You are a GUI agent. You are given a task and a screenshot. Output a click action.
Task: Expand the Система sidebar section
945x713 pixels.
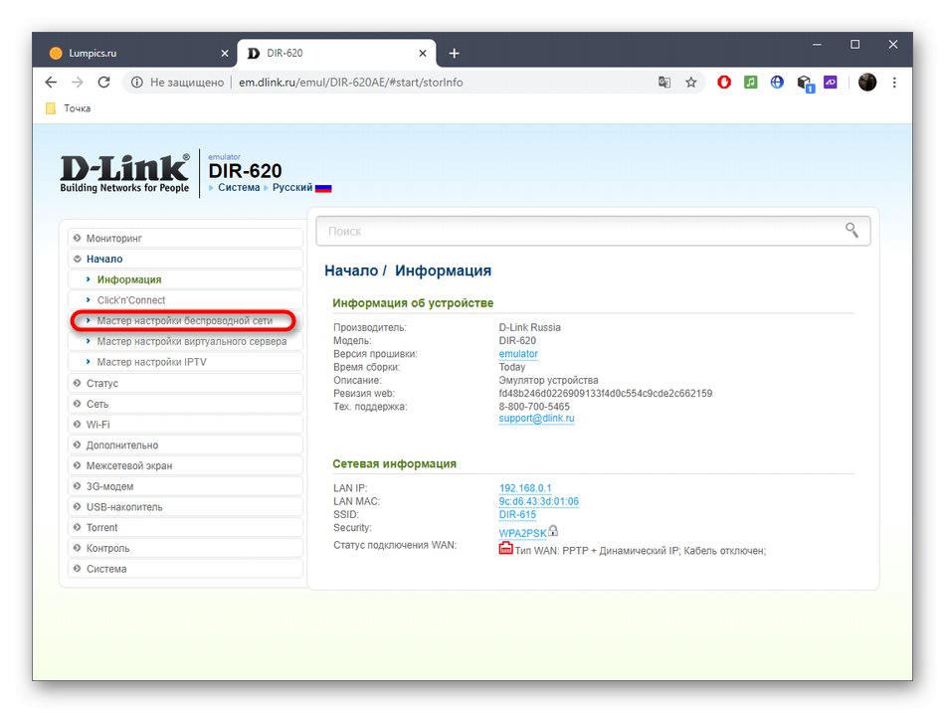[185, 569]
